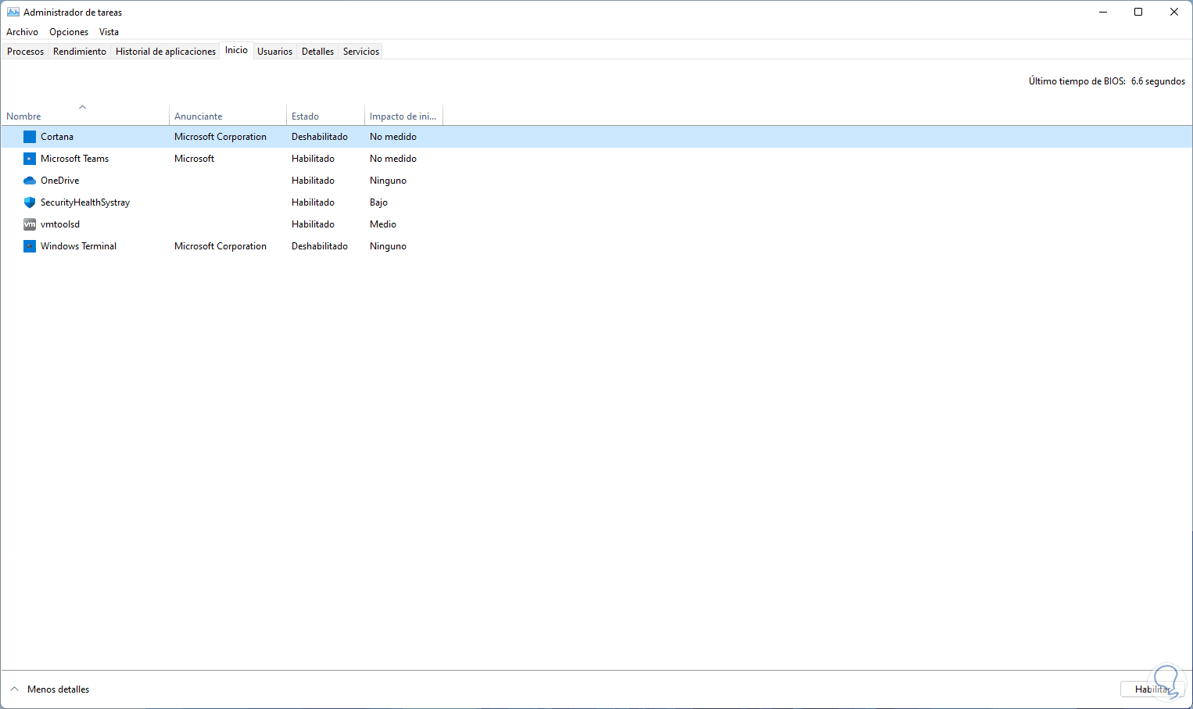Click the Windows Terminal app icon
The image size is (1193, 709).
pos(30,246)
